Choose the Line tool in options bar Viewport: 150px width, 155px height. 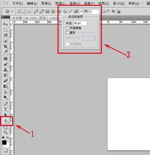click(71, 11)
